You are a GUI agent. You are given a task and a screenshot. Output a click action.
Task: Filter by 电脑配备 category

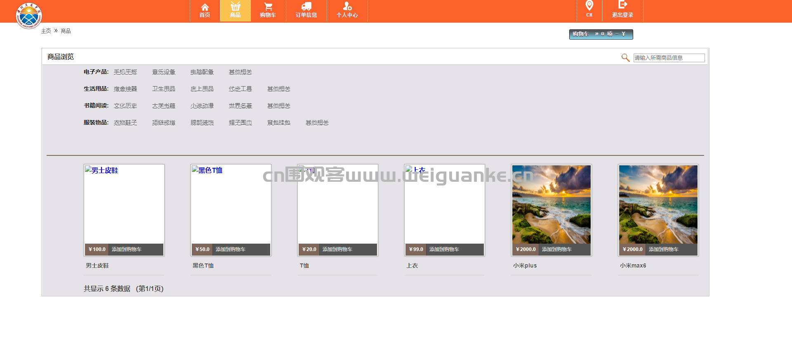tap(202, 72)
